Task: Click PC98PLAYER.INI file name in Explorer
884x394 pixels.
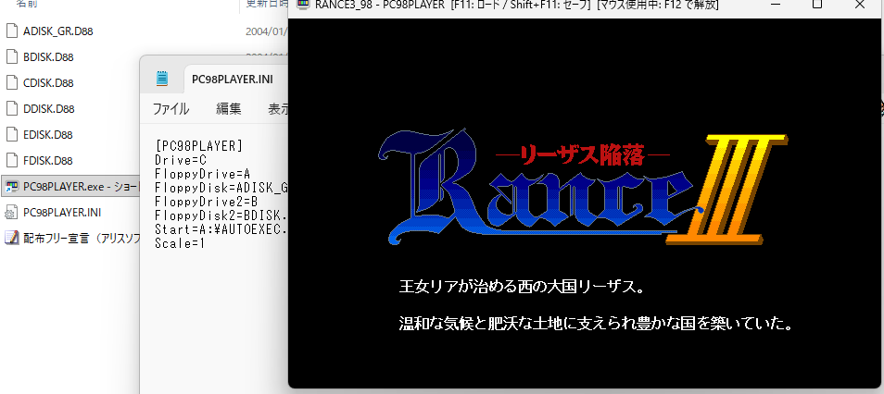Action: tap(62, 212)
